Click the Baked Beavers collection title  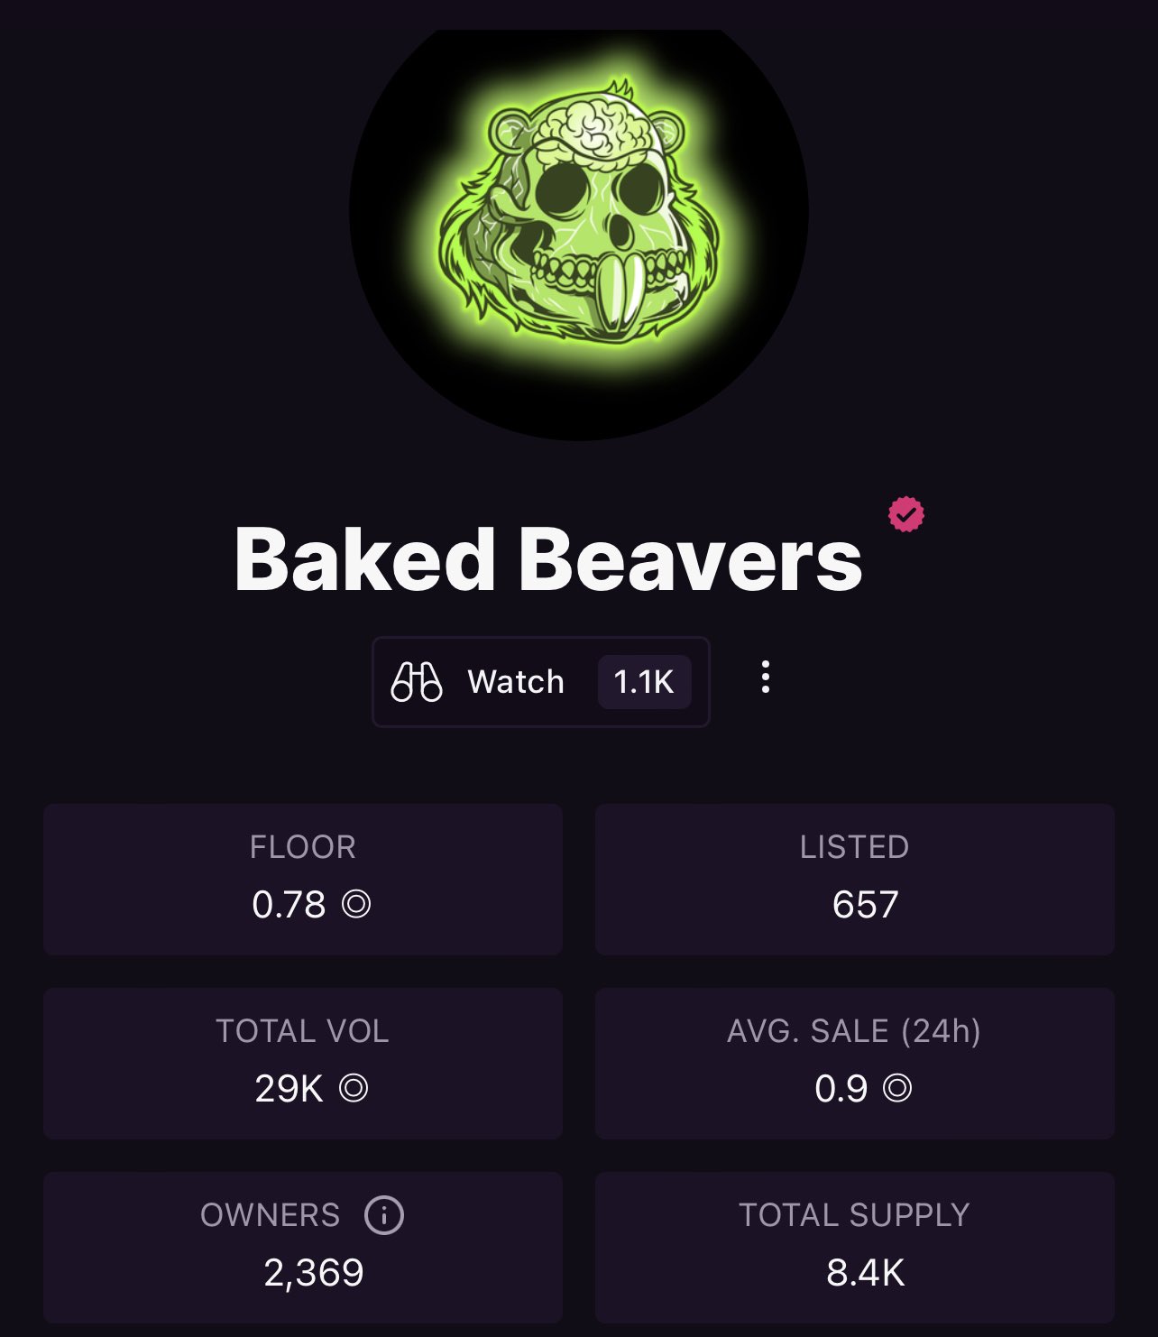tap(548, 560)
